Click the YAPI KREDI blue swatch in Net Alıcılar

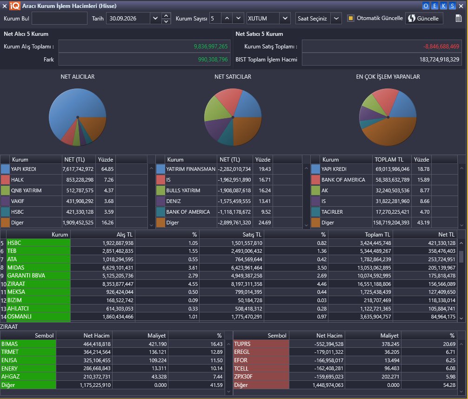(x=6, y=169)
